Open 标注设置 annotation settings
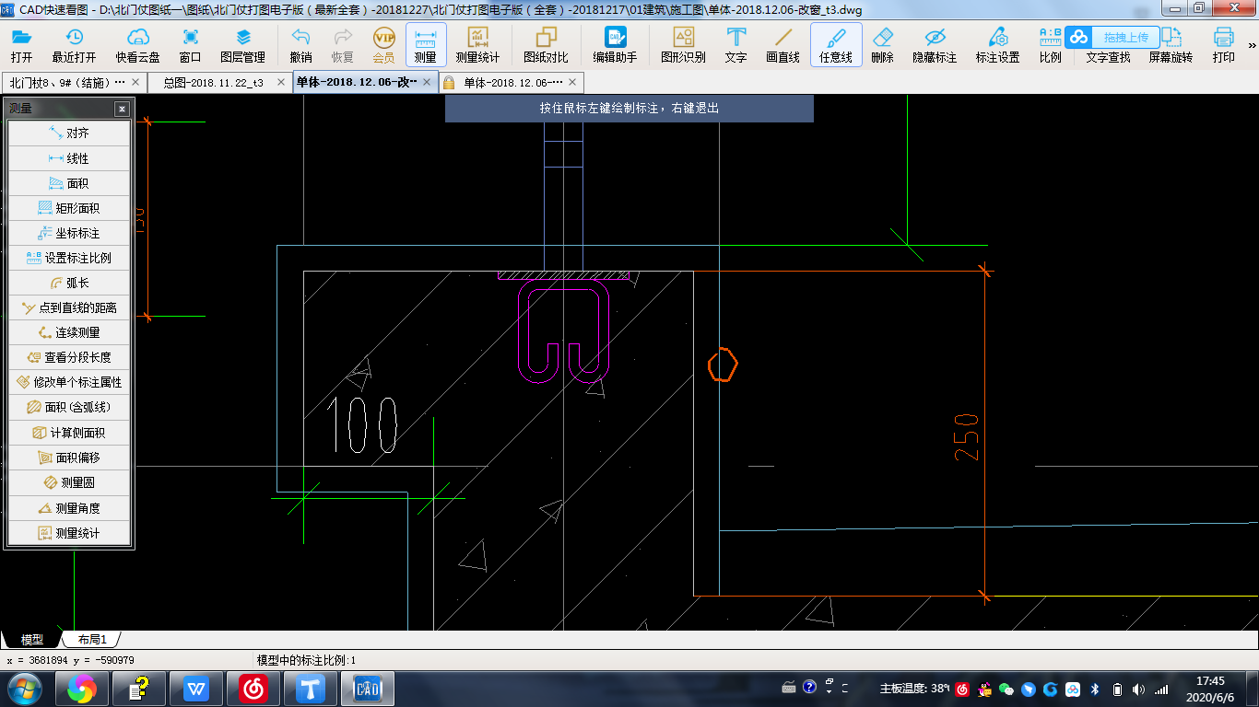The height and width of the screenshot is (707, 1259). click(997, 44)
